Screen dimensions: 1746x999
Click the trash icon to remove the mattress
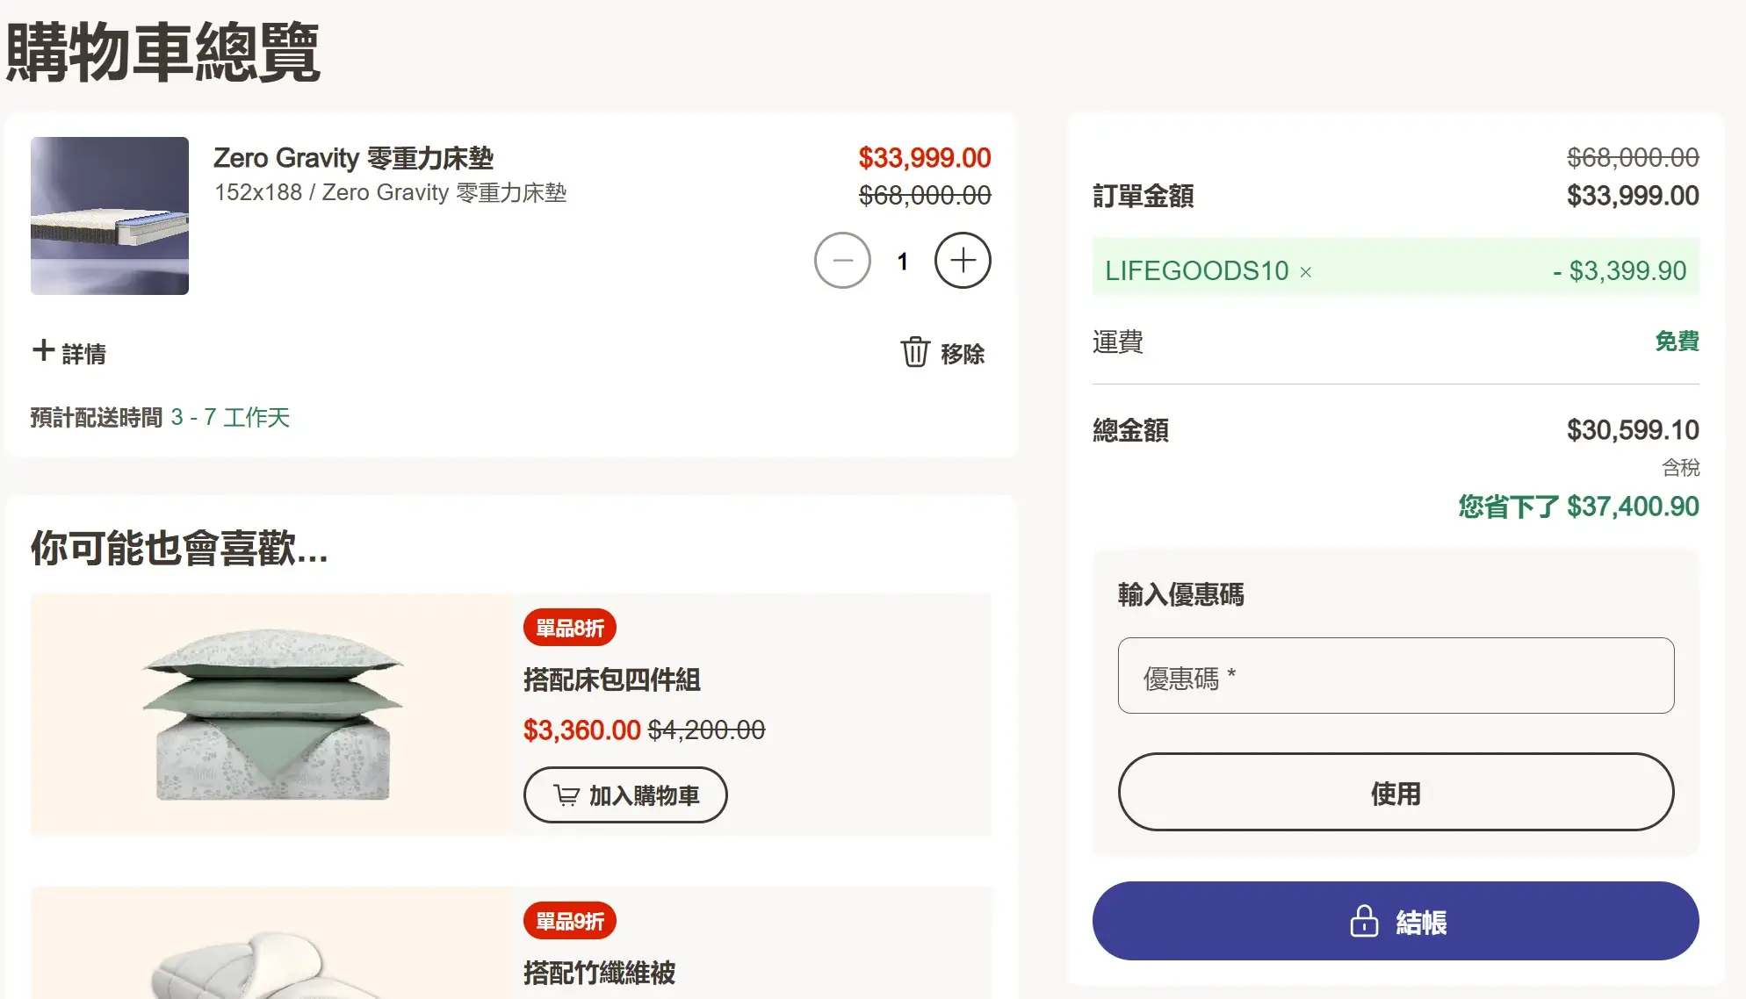click(916, 353)
